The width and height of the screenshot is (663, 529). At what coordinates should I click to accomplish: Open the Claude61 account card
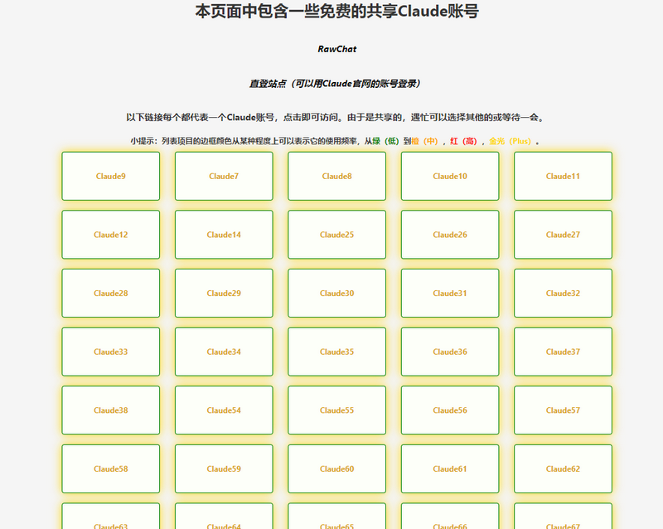pos(450,468)
